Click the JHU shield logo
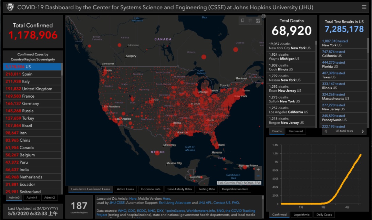Image resolution: width=372 pixels, height=220 pixels. click(x=10, y=7)
